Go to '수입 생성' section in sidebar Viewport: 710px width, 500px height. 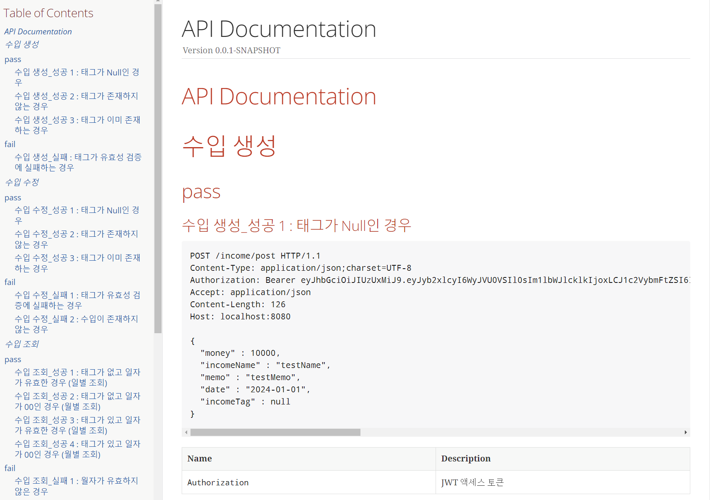22,44
